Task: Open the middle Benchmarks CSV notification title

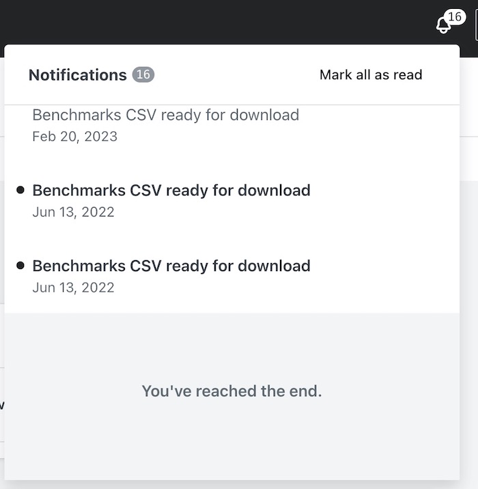Action: pos(171,191)
